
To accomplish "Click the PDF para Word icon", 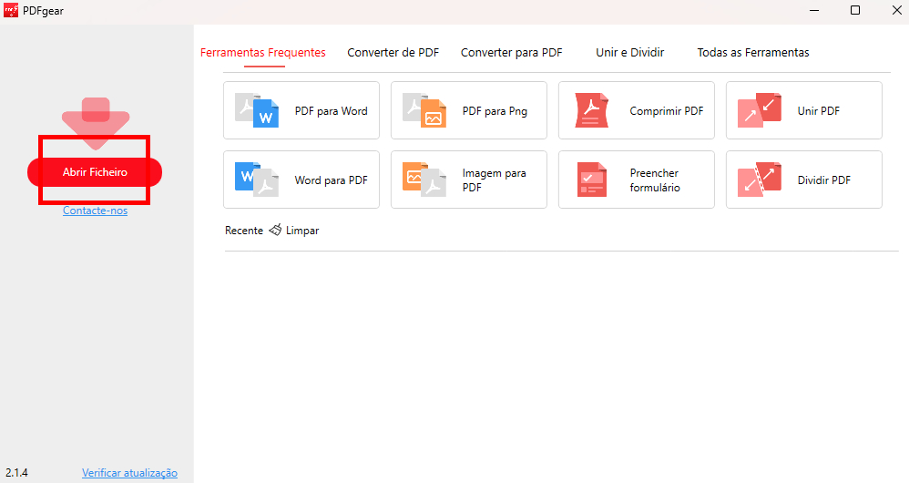I will (257, 110).
